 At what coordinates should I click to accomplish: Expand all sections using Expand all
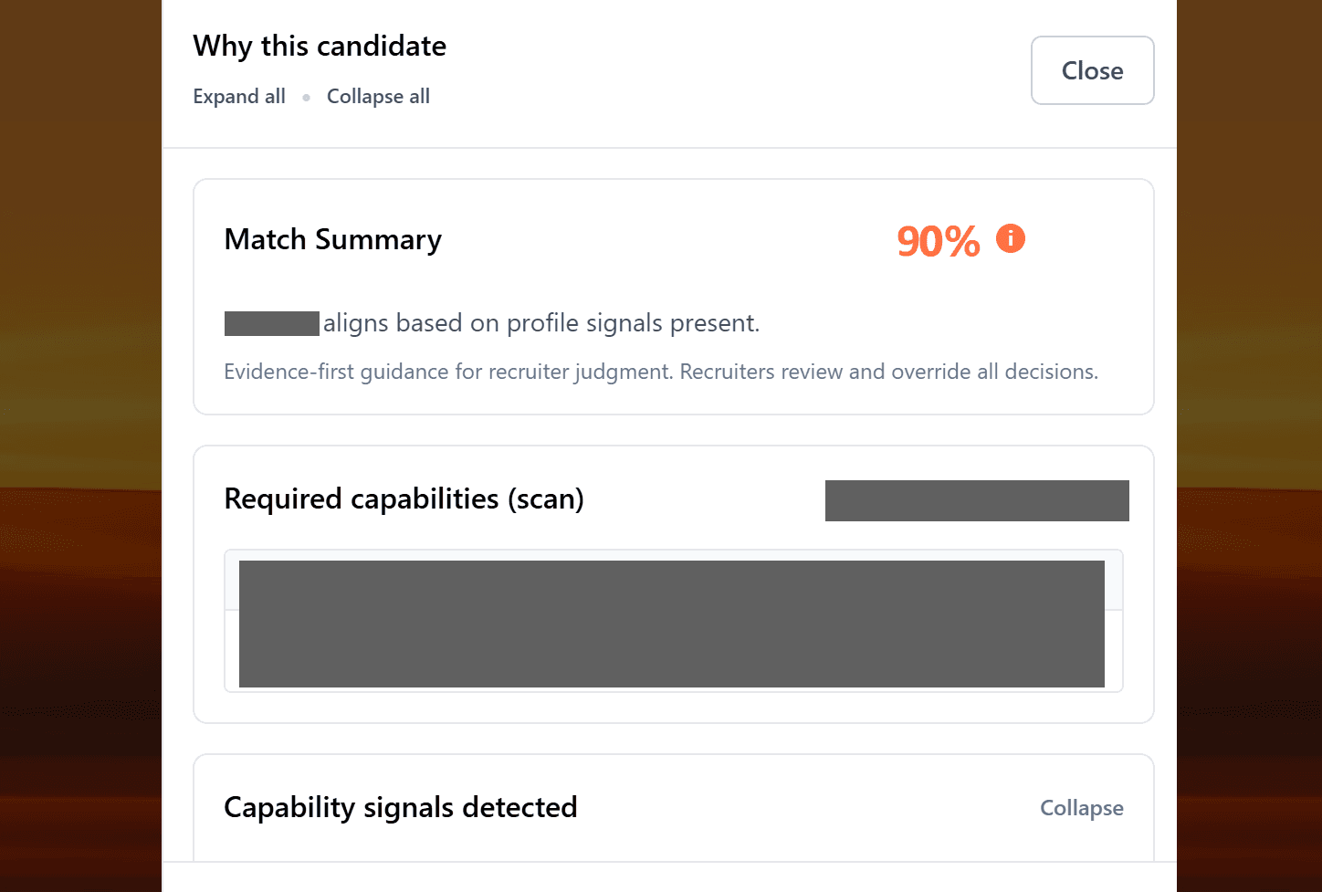click(238, 96)
